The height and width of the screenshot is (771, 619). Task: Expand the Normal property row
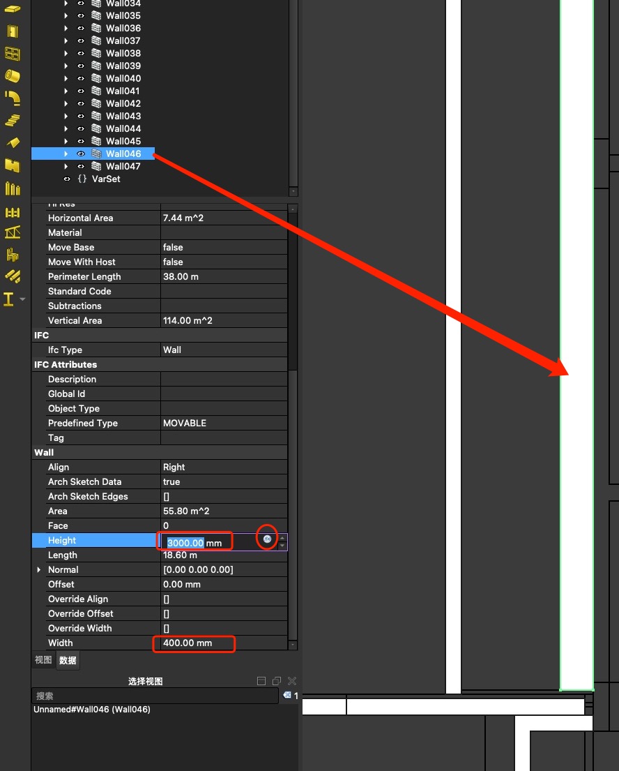tap(39, 570)
